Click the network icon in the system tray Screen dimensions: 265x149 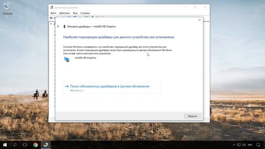[x=239, y=145]
